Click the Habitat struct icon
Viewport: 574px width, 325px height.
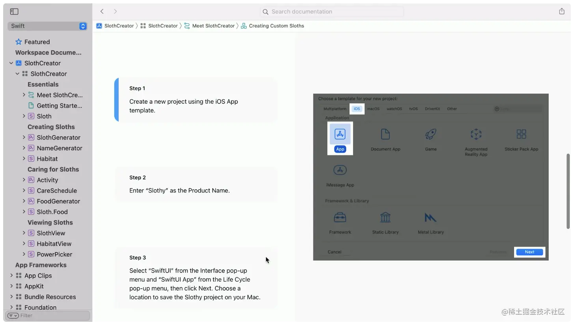point(31,159)
